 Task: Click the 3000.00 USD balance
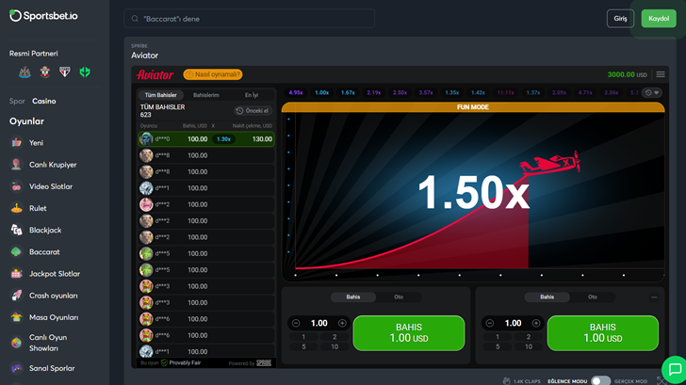coord(628,74)
